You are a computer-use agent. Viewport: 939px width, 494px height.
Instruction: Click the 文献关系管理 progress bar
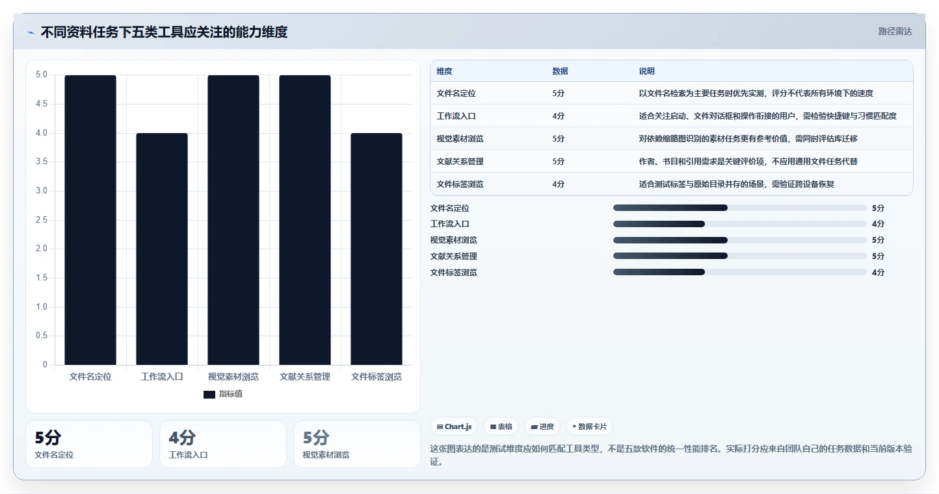click(740, 256)
